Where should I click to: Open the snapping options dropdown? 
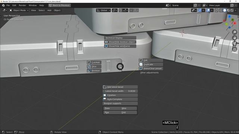click(125, 10)
